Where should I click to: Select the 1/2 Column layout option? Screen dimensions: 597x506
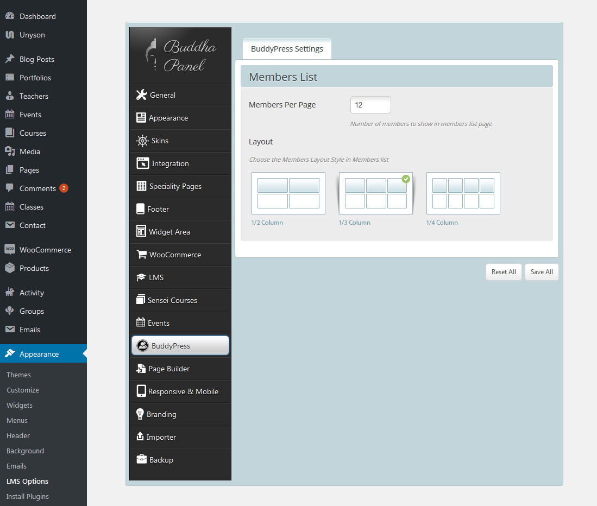[x=288, y=193]
